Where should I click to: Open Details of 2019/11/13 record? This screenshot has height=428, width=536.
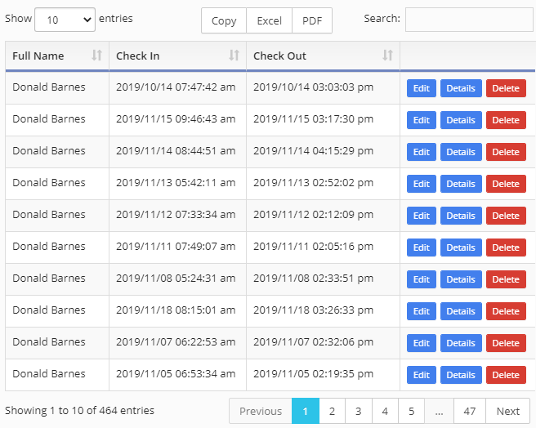pyautogui.click(x=461, y=184)
